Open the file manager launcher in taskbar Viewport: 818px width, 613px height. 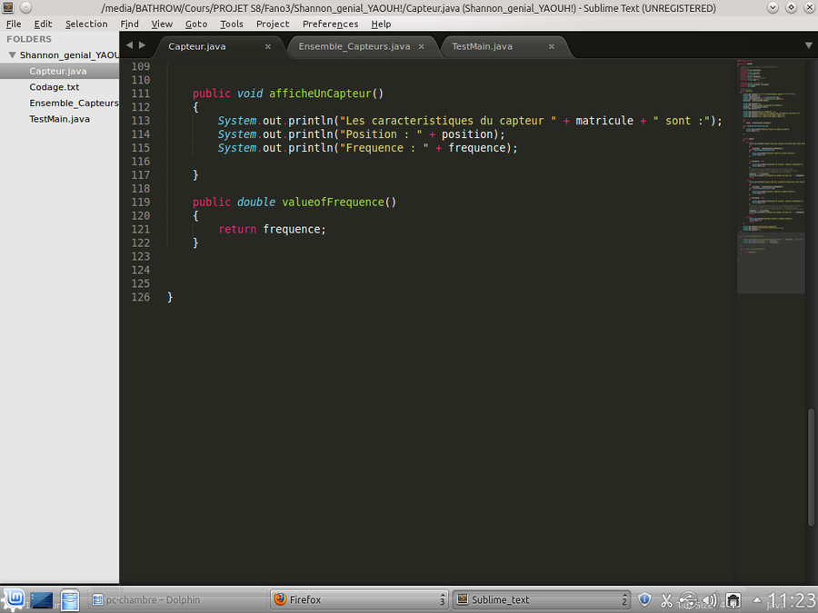tap(70, 599)
